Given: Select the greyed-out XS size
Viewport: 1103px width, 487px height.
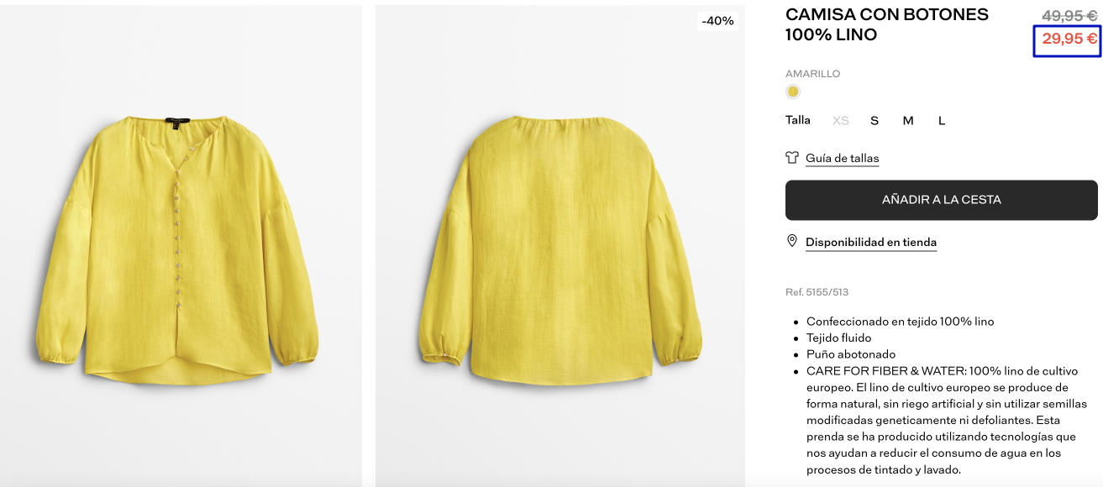Looking at the screenshot, I should pyautogui.click(x=841, y=121).
